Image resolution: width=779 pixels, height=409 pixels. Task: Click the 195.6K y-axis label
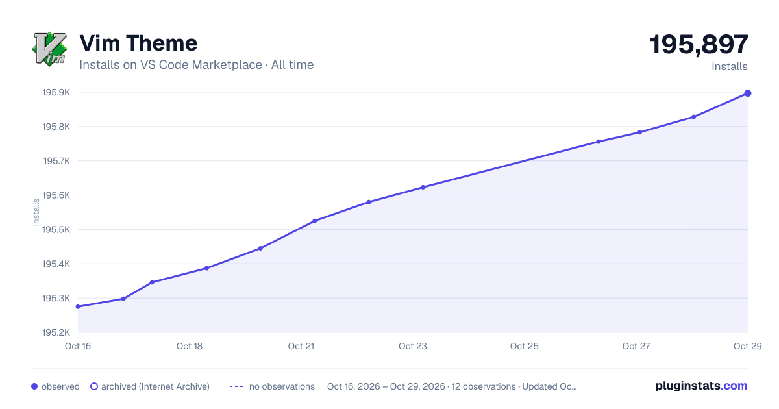tap(56, 195)
